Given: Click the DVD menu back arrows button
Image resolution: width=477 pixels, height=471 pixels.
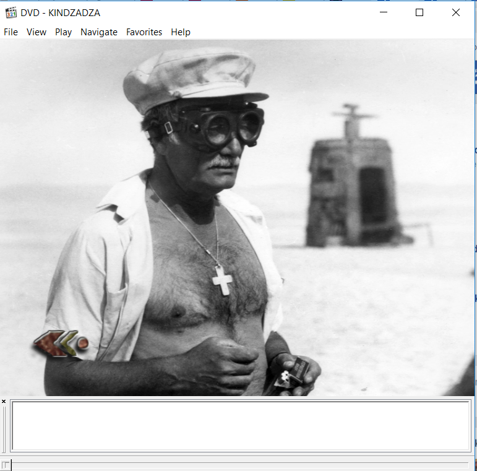Looking at the screenshot, I should (x=61, y=344).
